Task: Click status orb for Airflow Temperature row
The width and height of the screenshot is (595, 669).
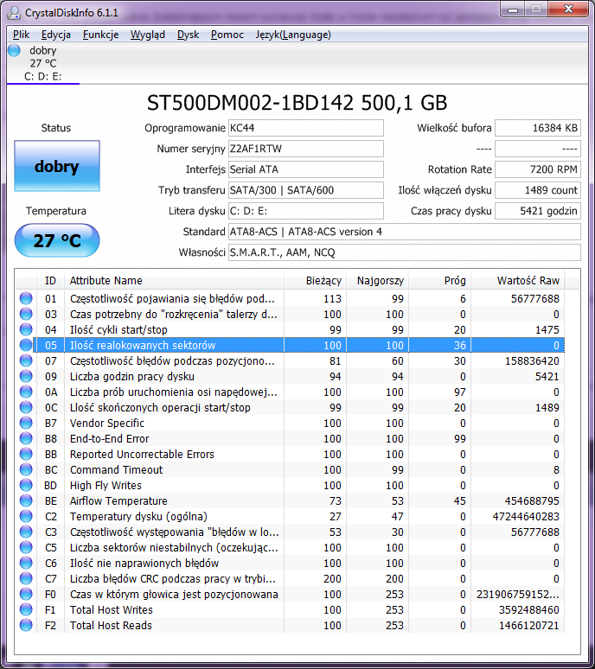Action: pos(26,500)
